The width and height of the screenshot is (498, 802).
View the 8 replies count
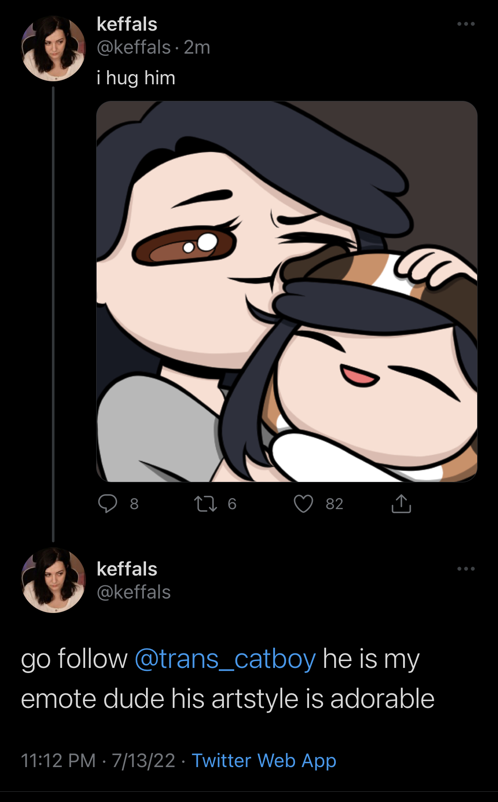pos(134,504)
